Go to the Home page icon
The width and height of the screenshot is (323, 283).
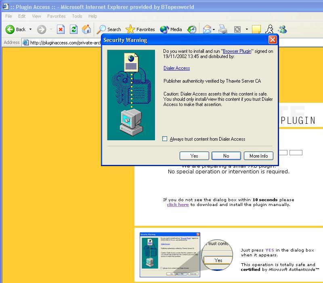(x=86, y=29)
